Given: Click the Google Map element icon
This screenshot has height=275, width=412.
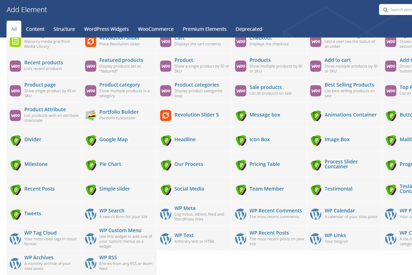Looking at the screenshot, I should point(91,140).
